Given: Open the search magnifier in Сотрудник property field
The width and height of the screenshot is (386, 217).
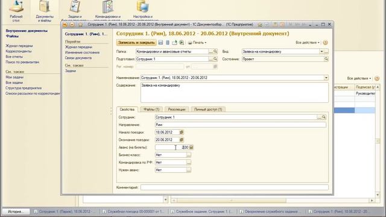Looking at the screenshot, I should [324, 118].
